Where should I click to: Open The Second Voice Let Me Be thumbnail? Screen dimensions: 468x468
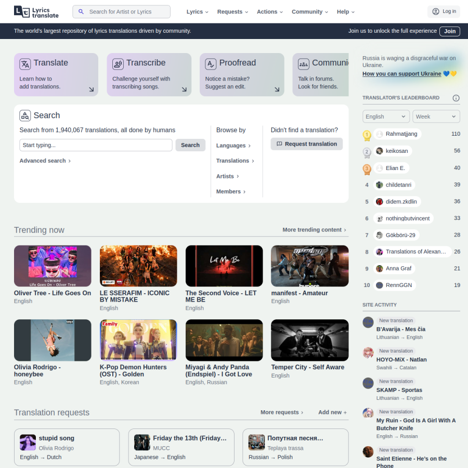click(x=224, y=266)
